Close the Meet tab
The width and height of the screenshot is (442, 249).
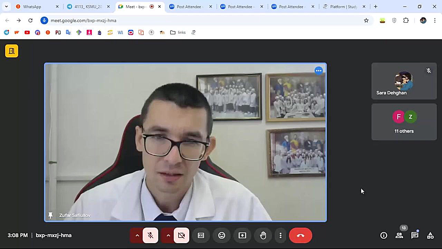tap(160, 7)
